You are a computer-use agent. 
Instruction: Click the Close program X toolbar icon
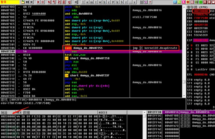click(31, 2)
